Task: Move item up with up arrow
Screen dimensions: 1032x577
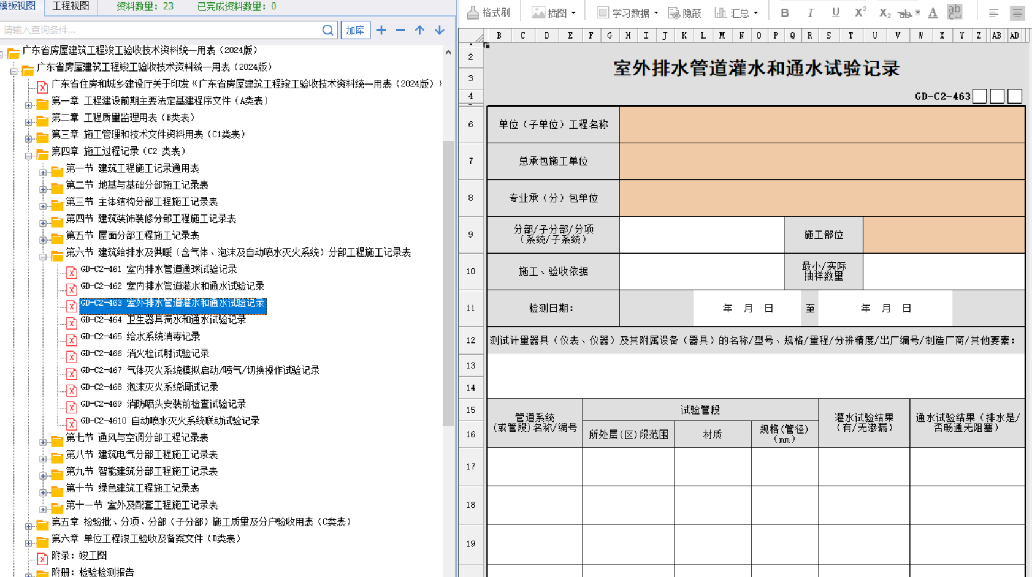Action: (x=420, y=30)
